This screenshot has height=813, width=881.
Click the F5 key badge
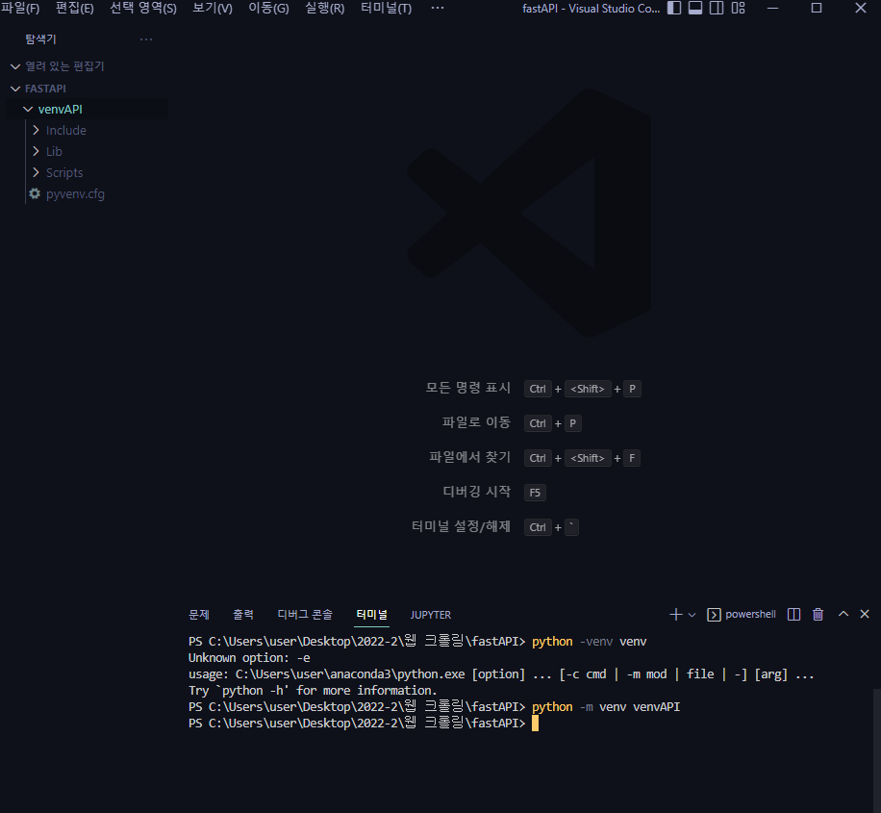tap(535, 493)
